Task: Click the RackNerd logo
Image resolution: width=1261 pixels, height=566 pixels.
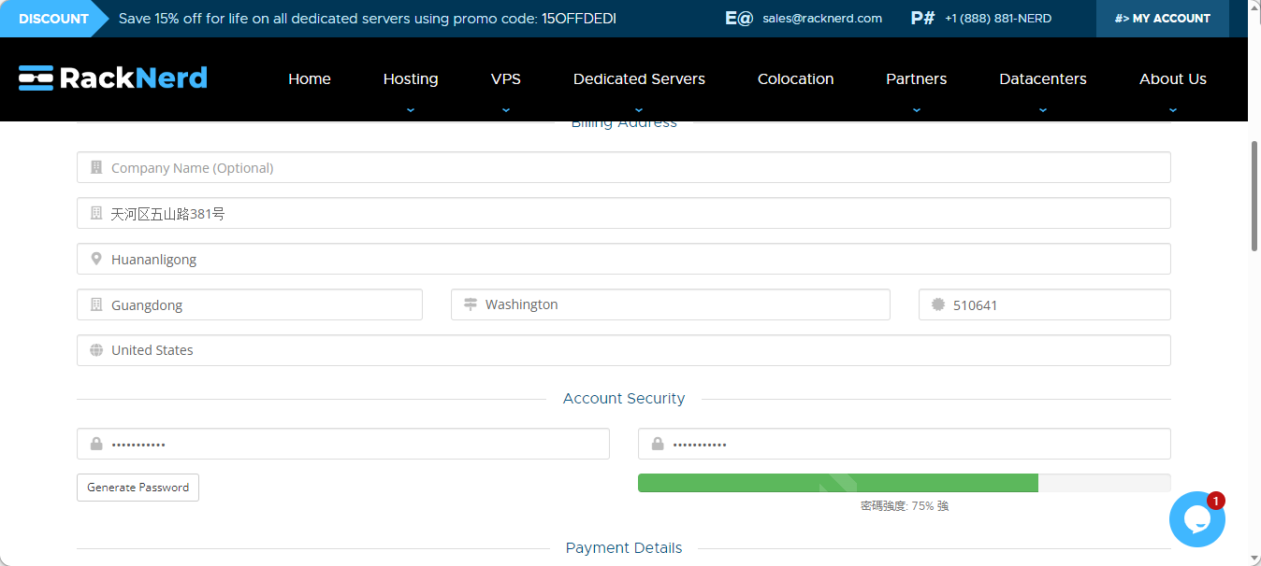Action: coord(113,78)
